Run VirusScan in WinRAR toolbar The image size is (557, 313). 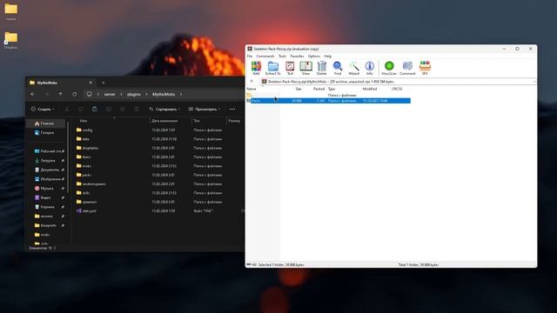[x=389, y=68]
